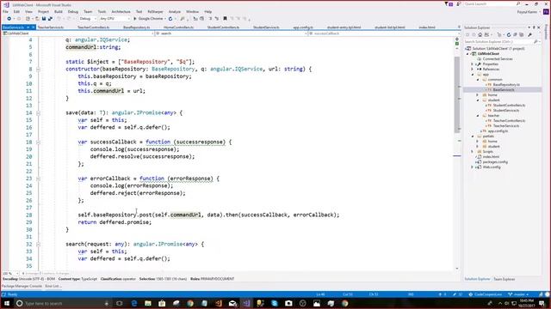Collapse successCallback function outline on line 18

(x=38, y=142)
